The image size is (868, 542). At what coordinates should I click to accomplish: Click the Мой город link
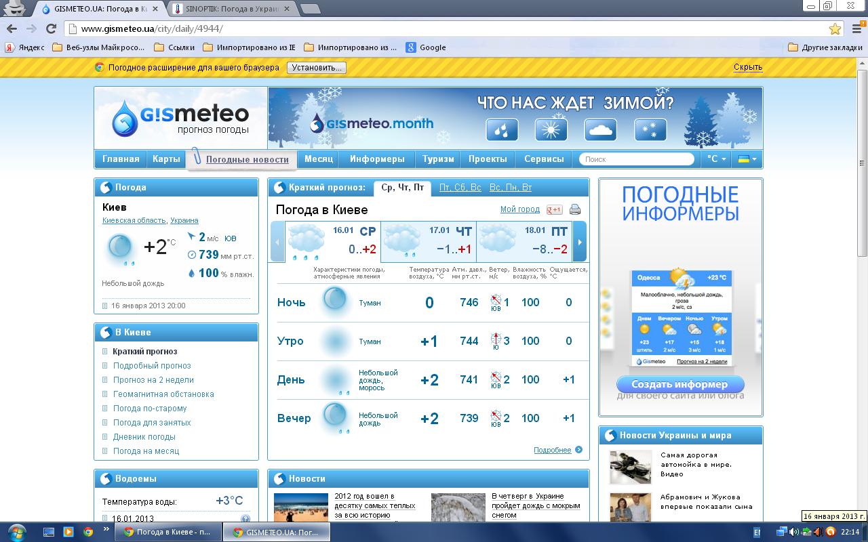tap(520, 209)
